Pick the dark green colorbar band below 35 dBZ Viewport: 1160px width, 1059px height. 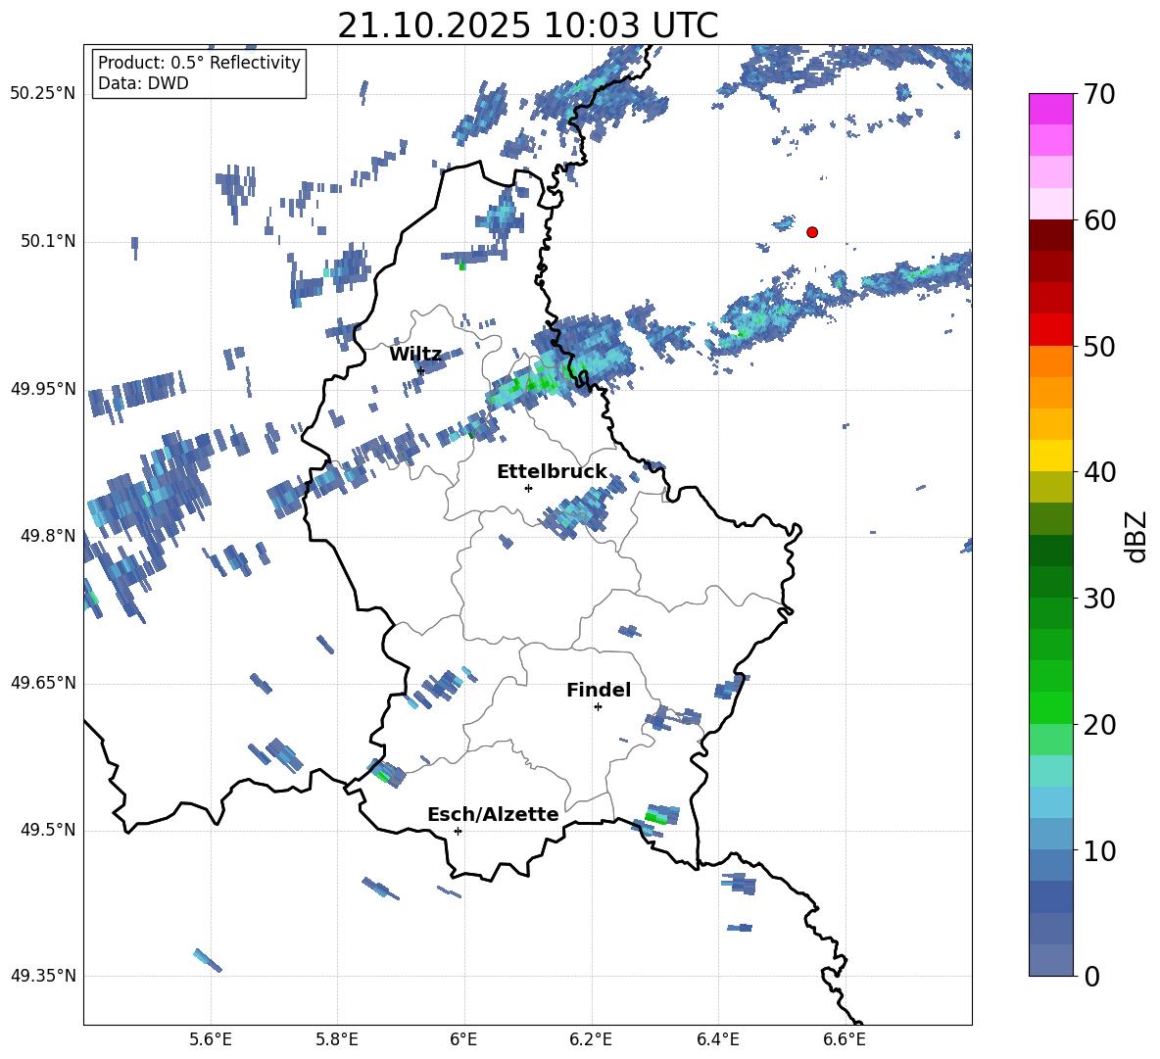(x=1050, y=551)
